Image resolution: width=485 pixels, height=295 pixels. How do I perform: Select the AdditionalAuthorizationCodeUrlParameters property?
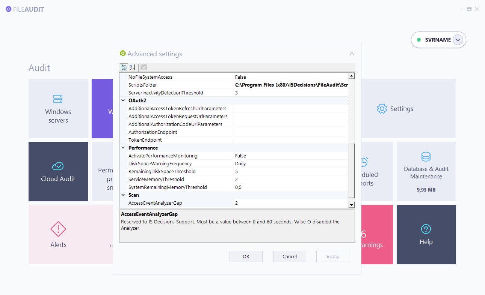[x=175, y=124]
